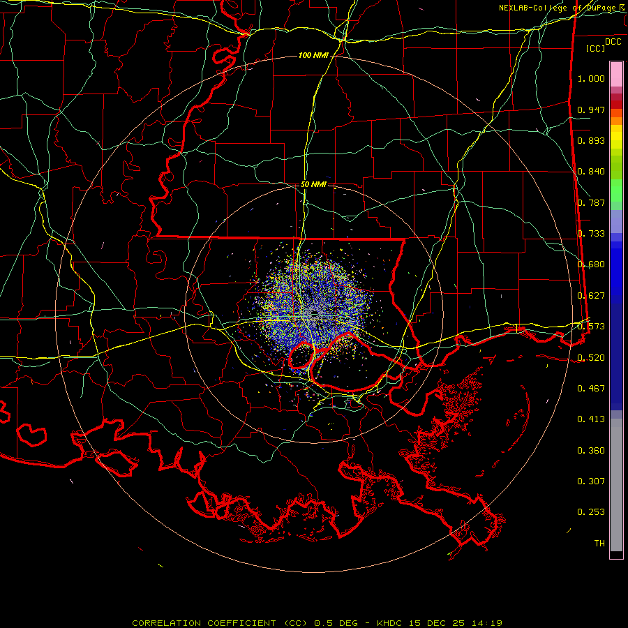Image resolution: width=628 pixels, height=628 pixels.
Task: Click the bright green segment of the color bar
Action: (616, 190)
